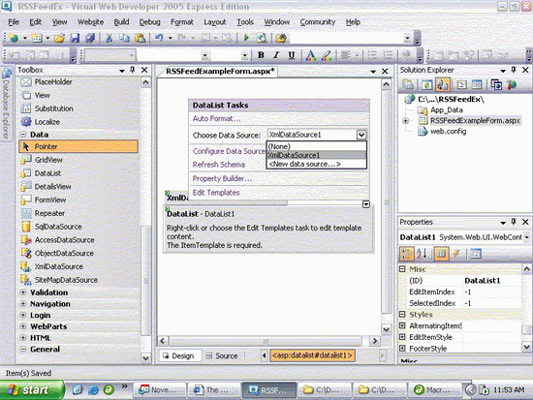
Task: Click Categorized view button in Properties
Action: 407,254
